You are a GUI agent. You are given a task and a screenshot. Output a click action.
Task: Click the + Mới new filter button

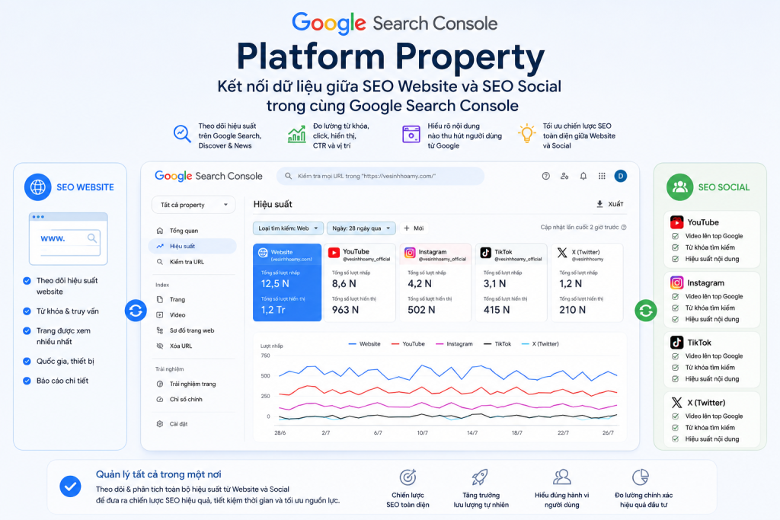[414, 228]
